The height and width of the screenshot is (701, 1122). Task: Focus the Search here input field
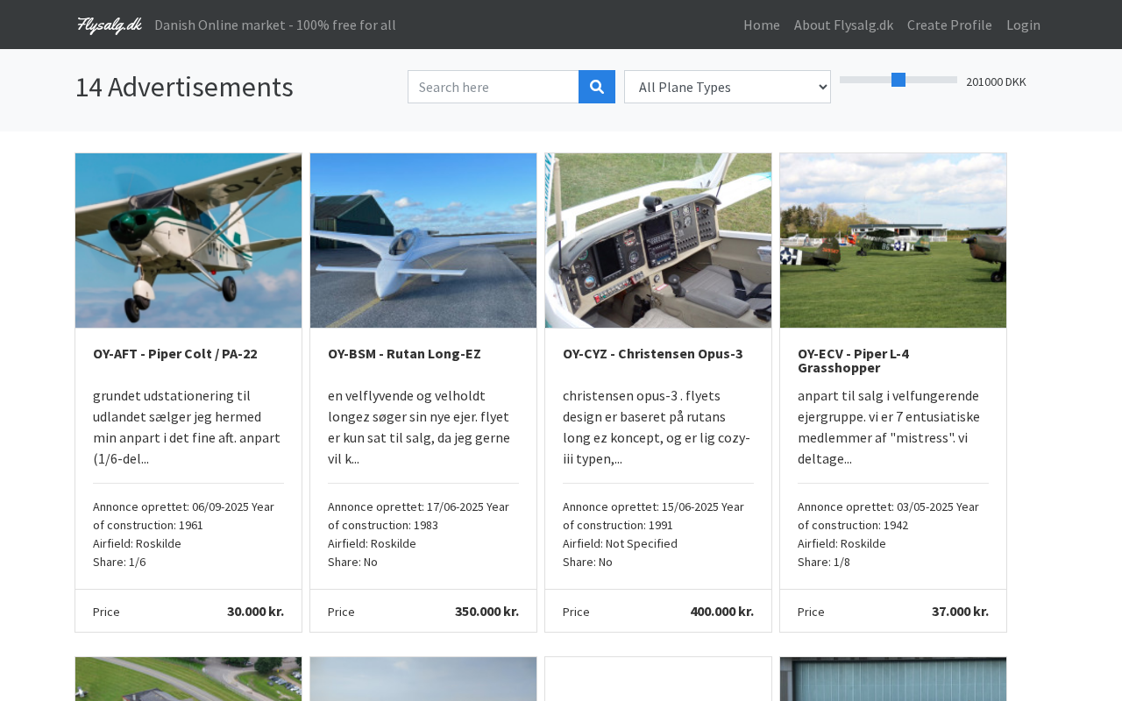(x=494, y=87)
